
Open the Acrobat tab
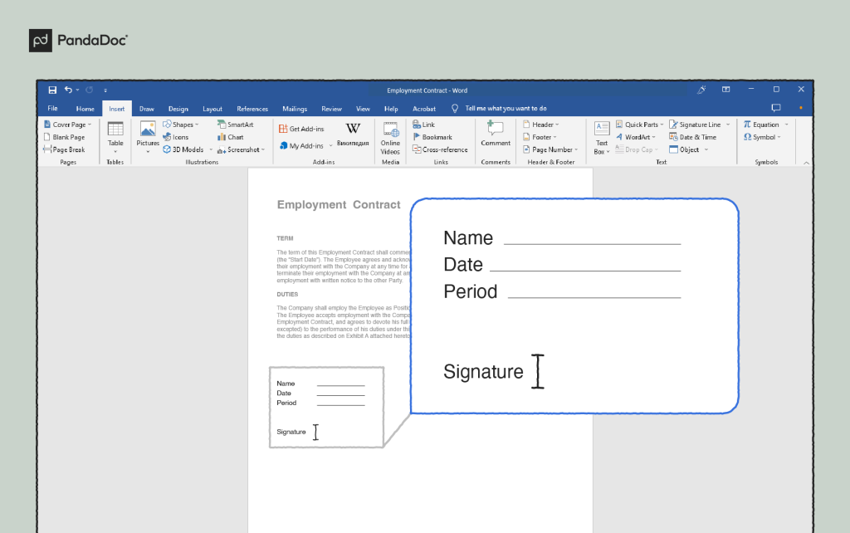click(424, 109)
